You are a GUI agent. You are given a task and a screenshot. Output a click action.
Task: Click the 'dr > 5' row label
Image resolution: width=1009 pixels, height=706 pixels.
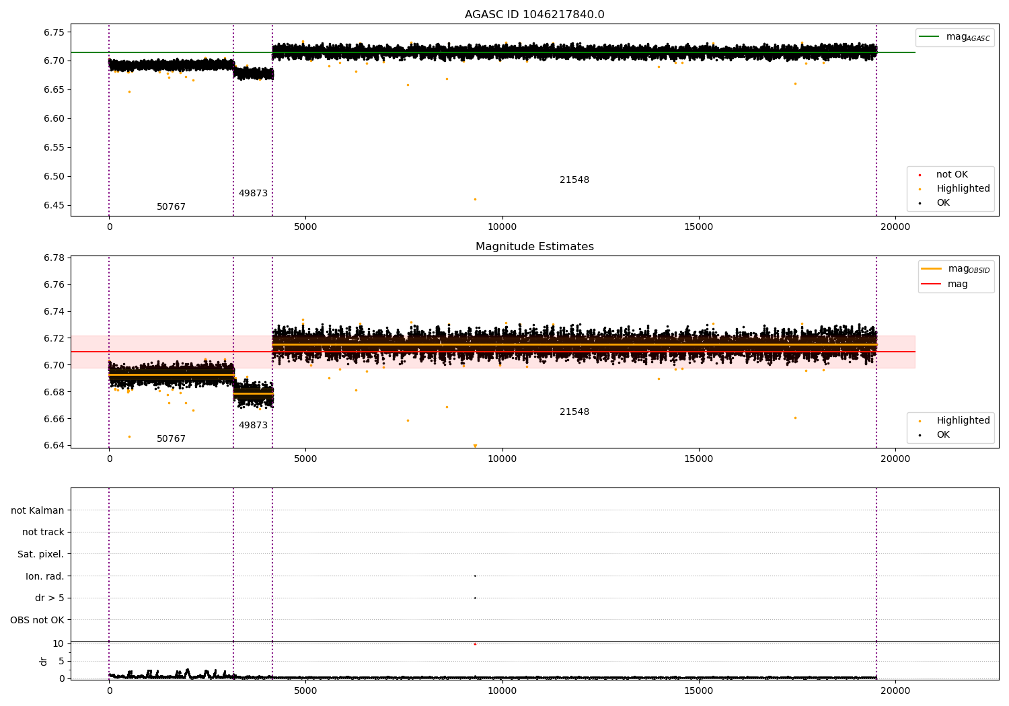pos(50,598)
